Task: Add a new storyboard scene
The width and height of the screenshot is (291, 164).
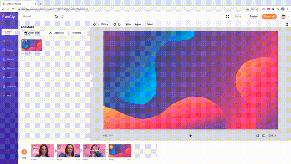Action: (145, 151)
